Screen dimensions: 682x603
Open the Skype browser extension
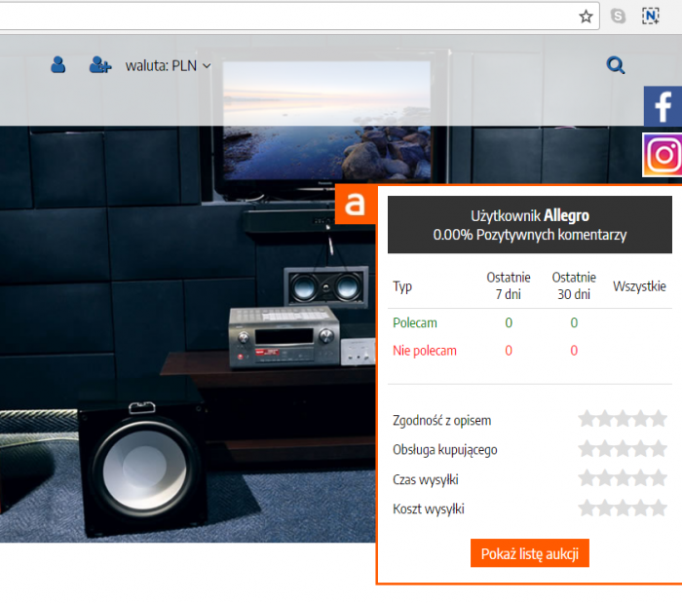pos(618,17)
